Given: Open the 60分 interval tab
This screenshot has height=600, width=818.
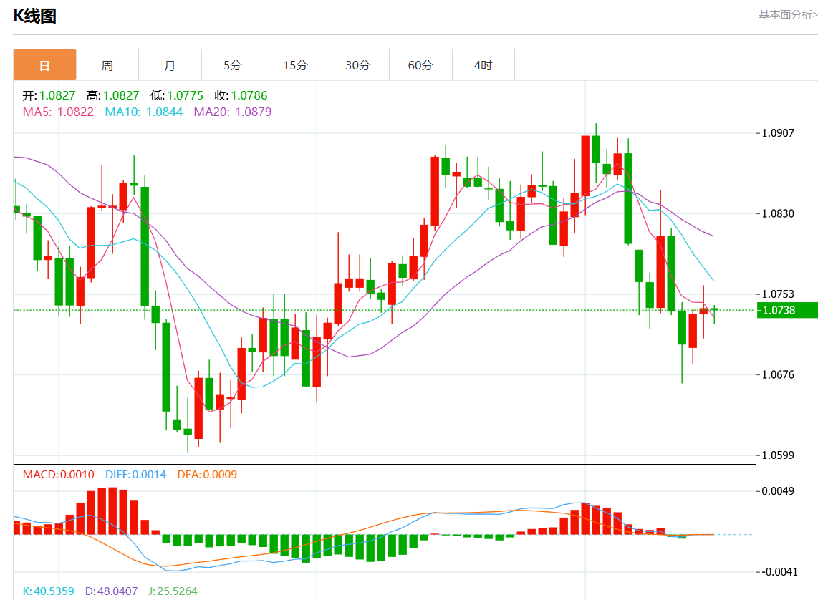Looking at the screenshot, I should 420,65.
